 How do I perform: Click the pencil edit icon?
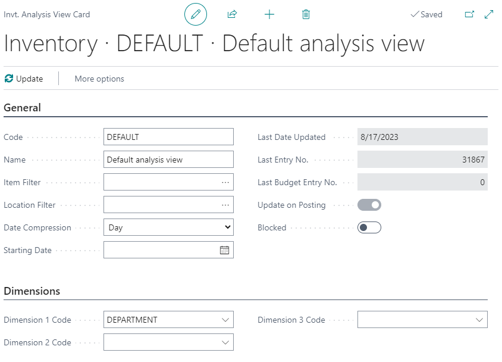pos(196,14)
